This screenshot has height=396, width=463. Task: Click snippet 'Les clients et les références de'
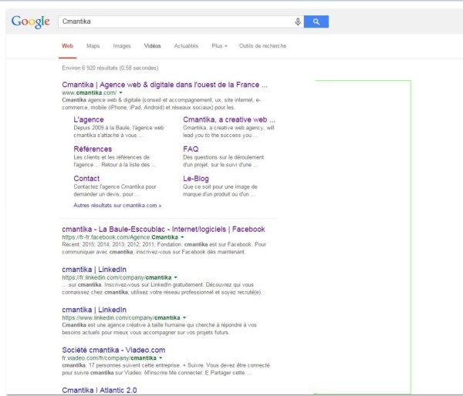(115, 161)
